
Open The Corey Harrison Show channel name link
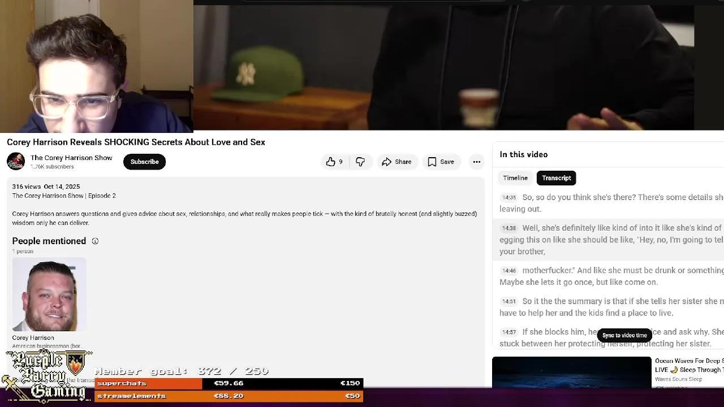click(71, 158)
